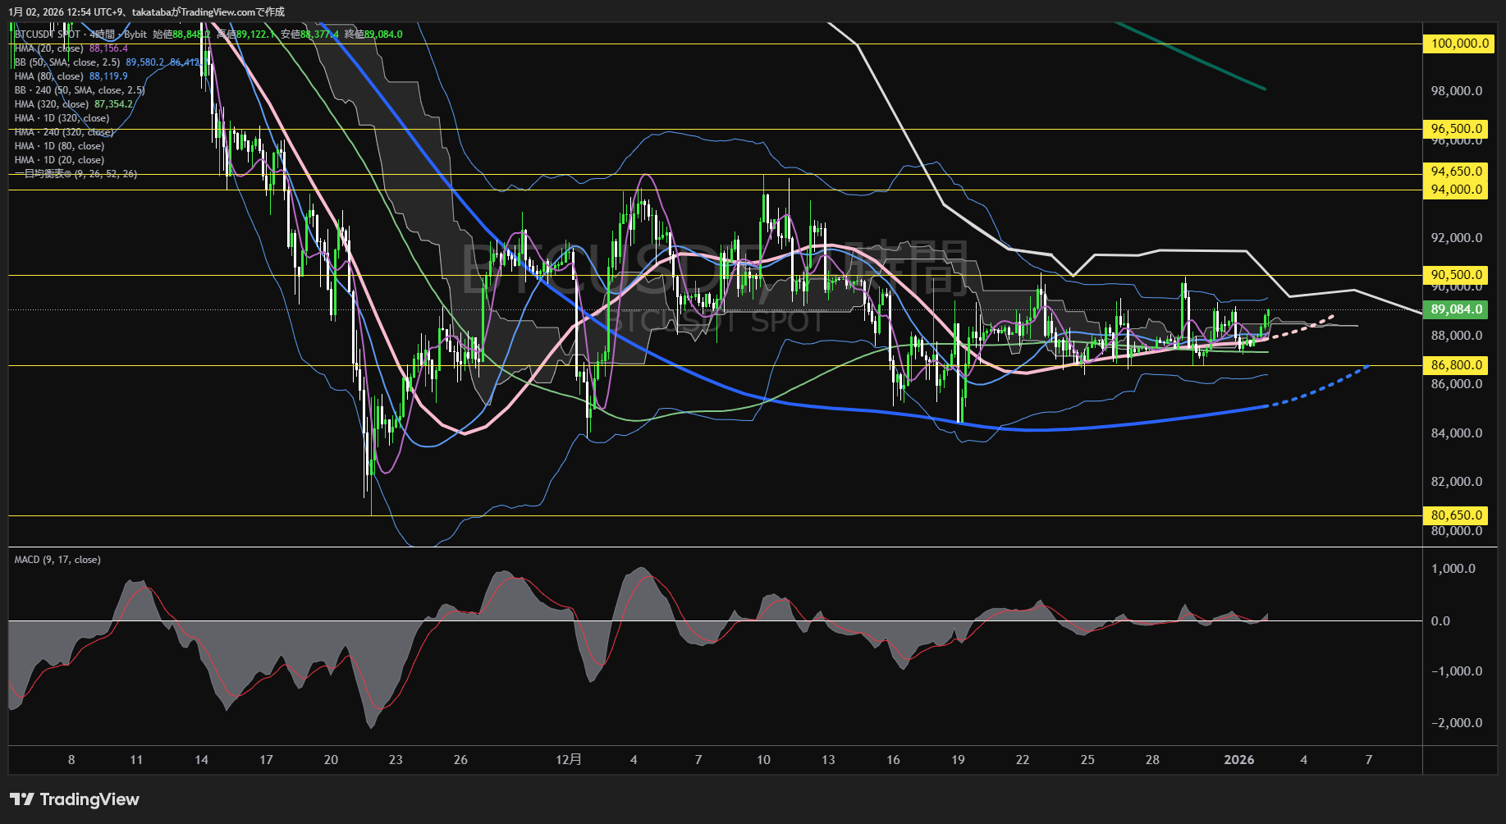Select the BB (50, SMA, close, 2.5) legend
The width and height of the screenshot is (1506, 824).
click(x=67, y=62)
